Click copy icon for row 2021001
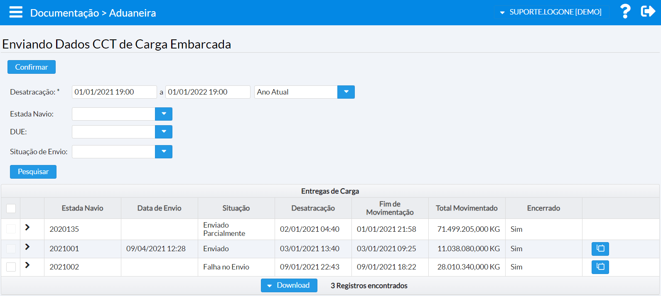Screen dimensions: 661x296 coord(600,249)
